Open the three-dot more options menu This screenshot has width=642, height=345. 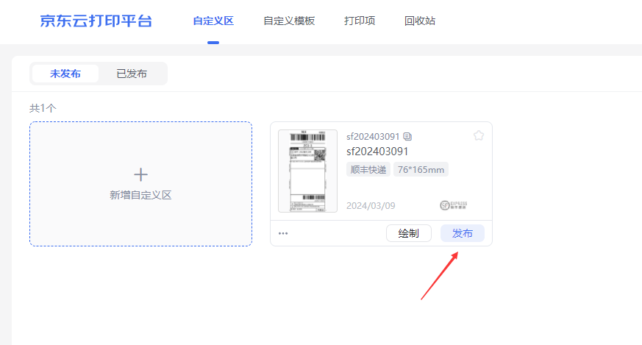(x=283, y=233)
